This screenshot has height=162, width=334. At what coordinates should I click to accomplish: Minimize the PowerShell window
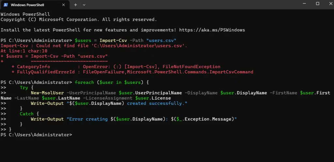pos(303,4)
